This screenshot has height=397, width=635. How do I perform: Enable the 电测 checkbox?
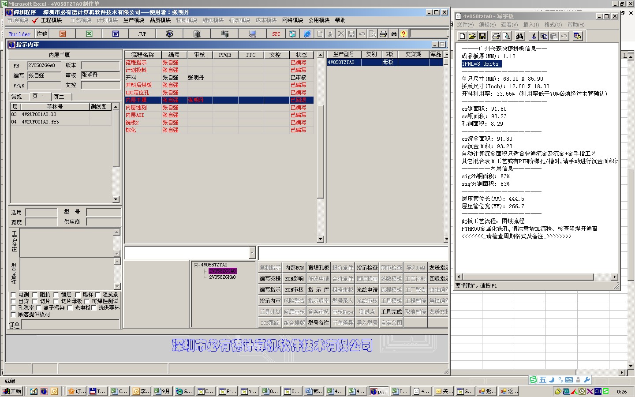click(13, 295)
